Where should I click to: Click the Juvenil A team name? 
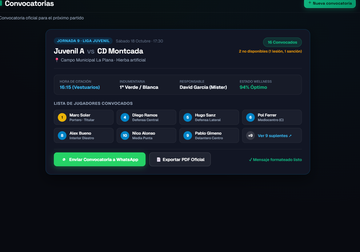click(x=69, y=51)
